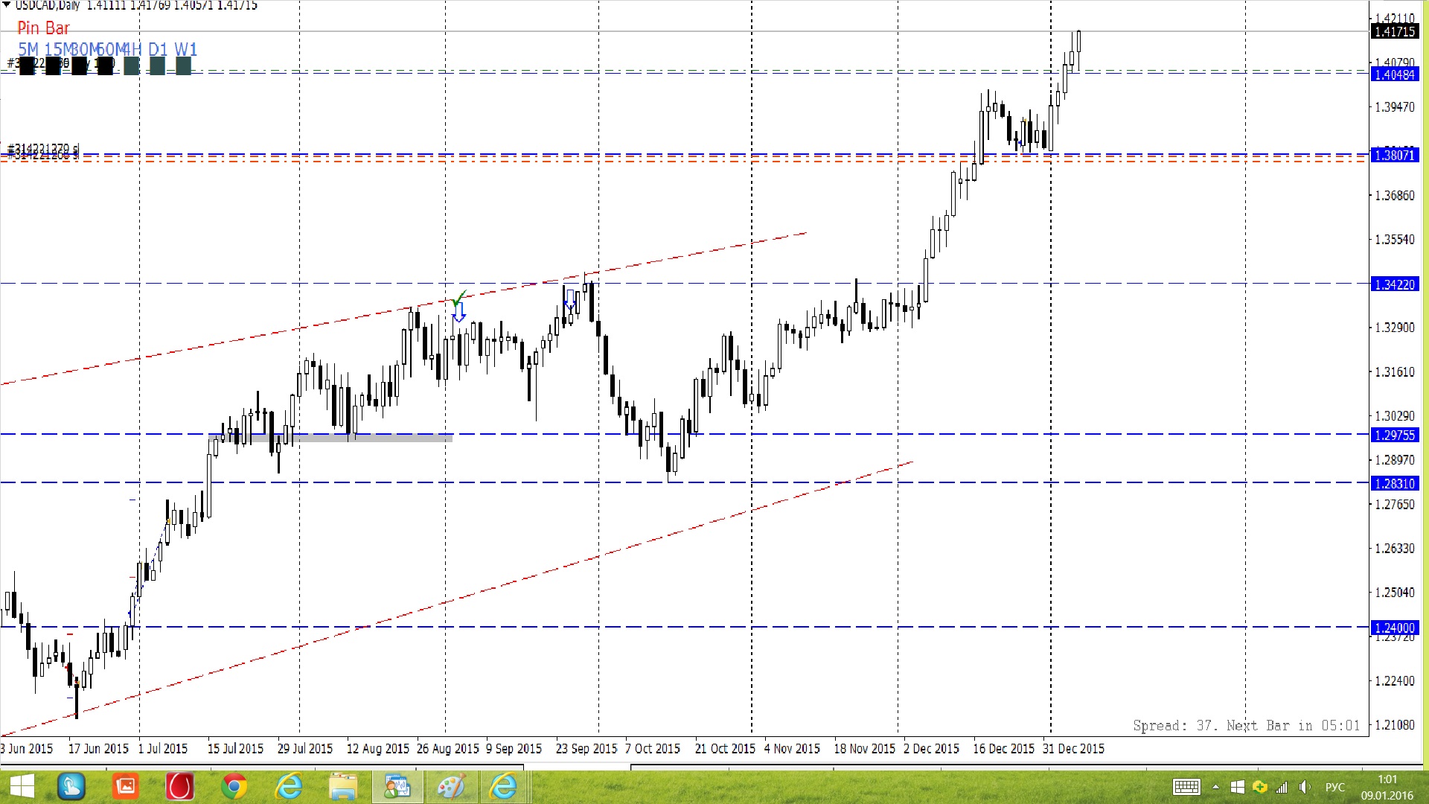This screenshot has height=804, width=1429.
Task: Switch input language РУС
Action: (1335, 787)
